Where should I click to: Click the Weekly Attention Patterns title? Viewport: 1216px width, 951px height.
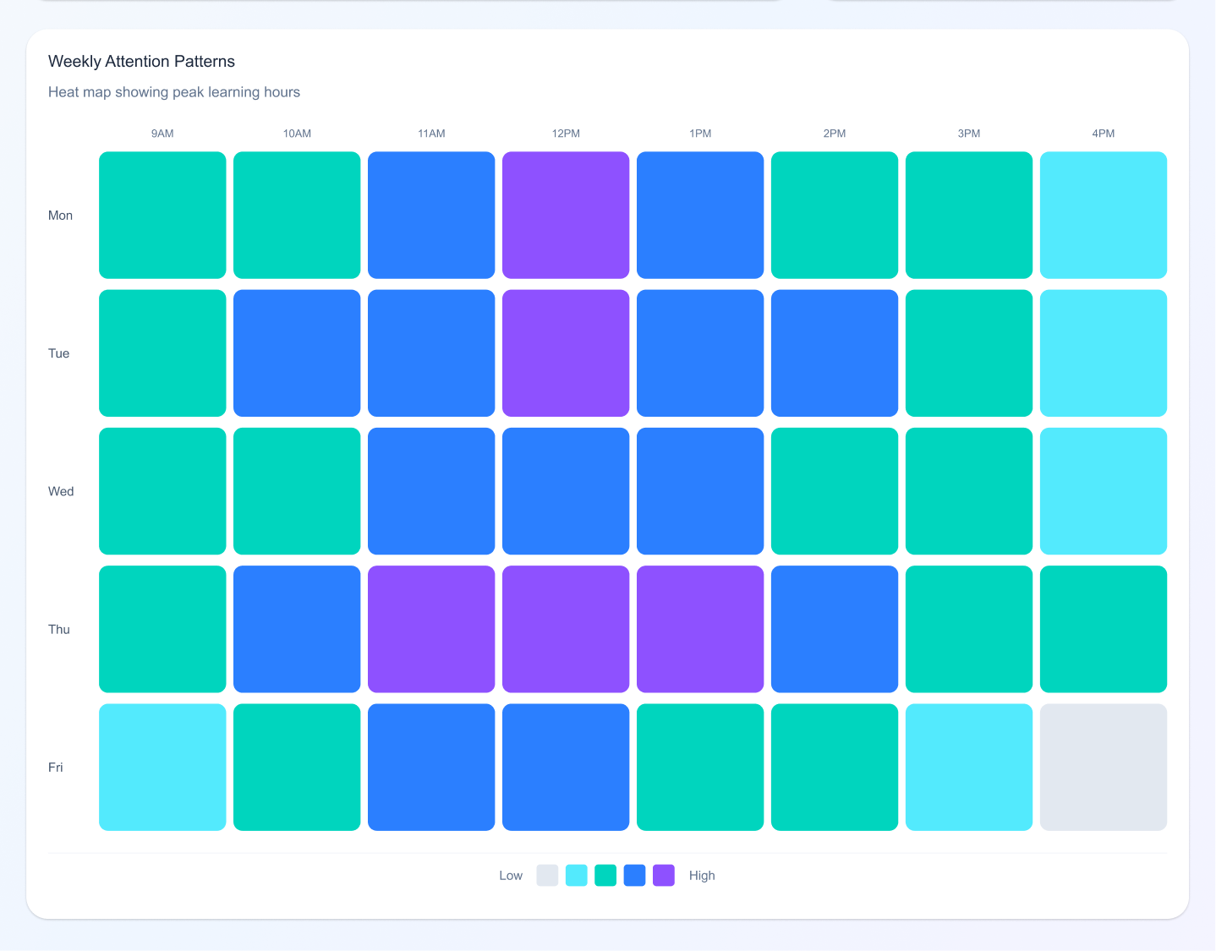141,61
